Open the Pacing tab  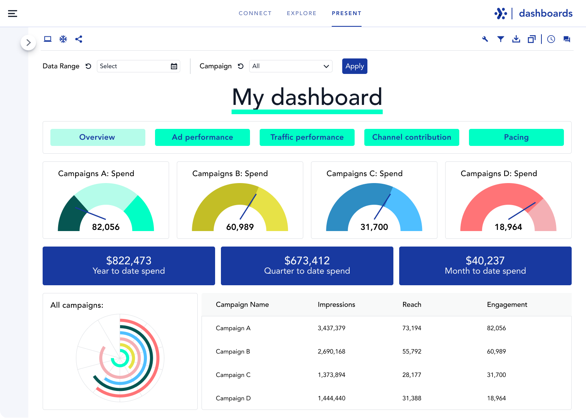click(x=516, y=137)
